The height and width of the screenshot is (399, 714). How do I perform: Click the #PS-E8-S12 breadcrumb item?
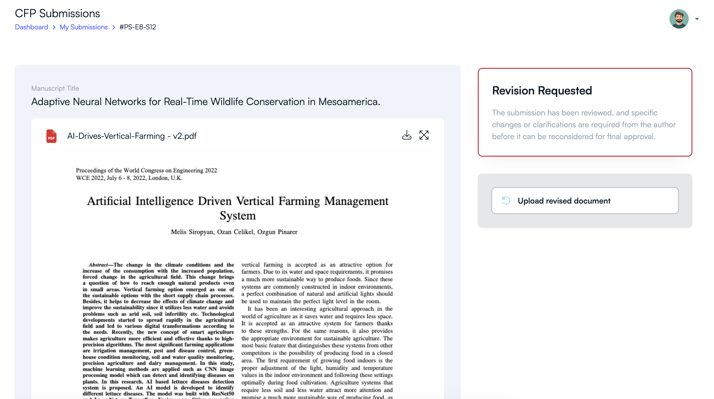point(138,27)
